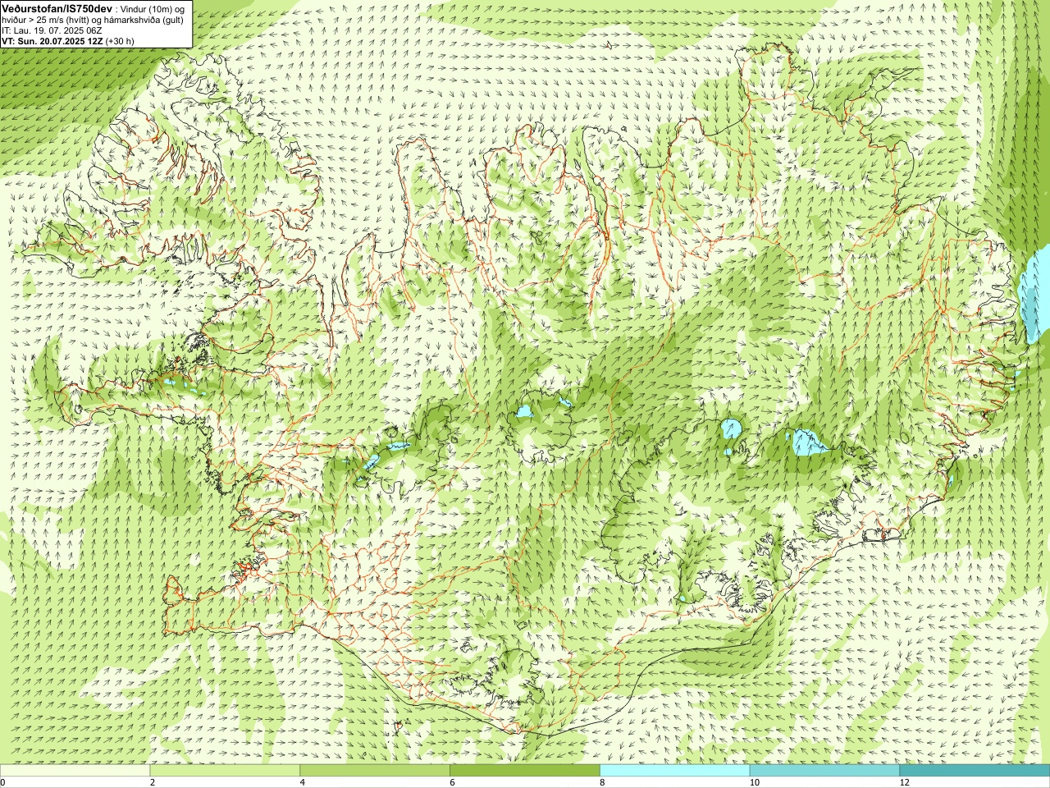The image size is (1050, 788).
Task: Click the Veðurstofan/IS750dev title text
Action: [x=57, y=7]
